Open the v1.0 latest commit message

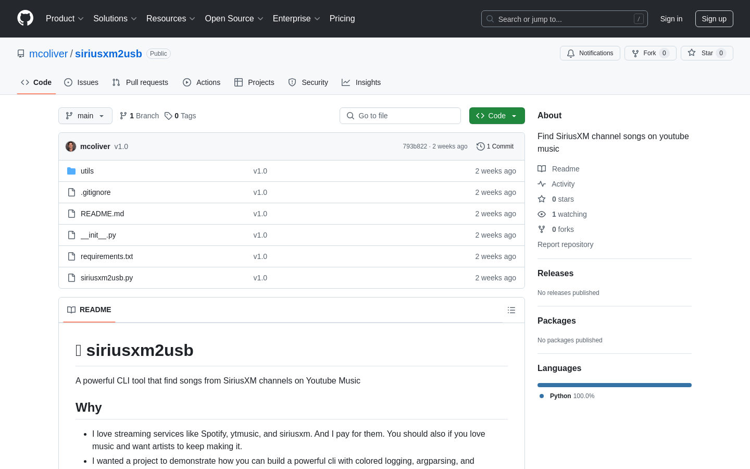[x=121, y=146]
